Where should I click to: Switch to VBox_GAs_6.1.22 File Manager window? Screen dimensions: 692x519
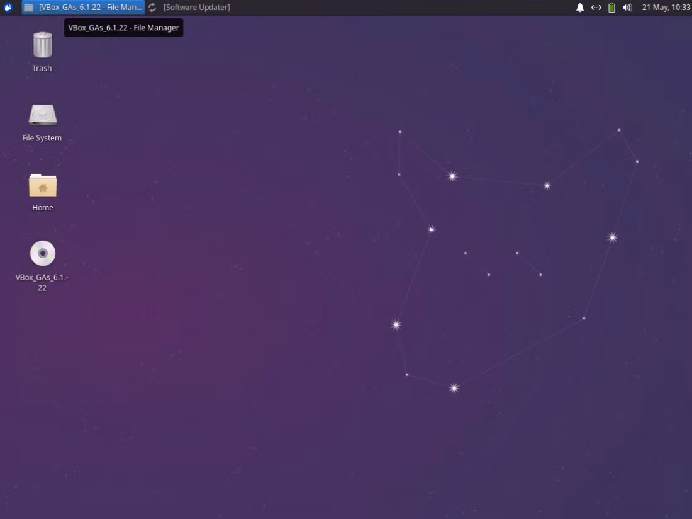(83, 7)
